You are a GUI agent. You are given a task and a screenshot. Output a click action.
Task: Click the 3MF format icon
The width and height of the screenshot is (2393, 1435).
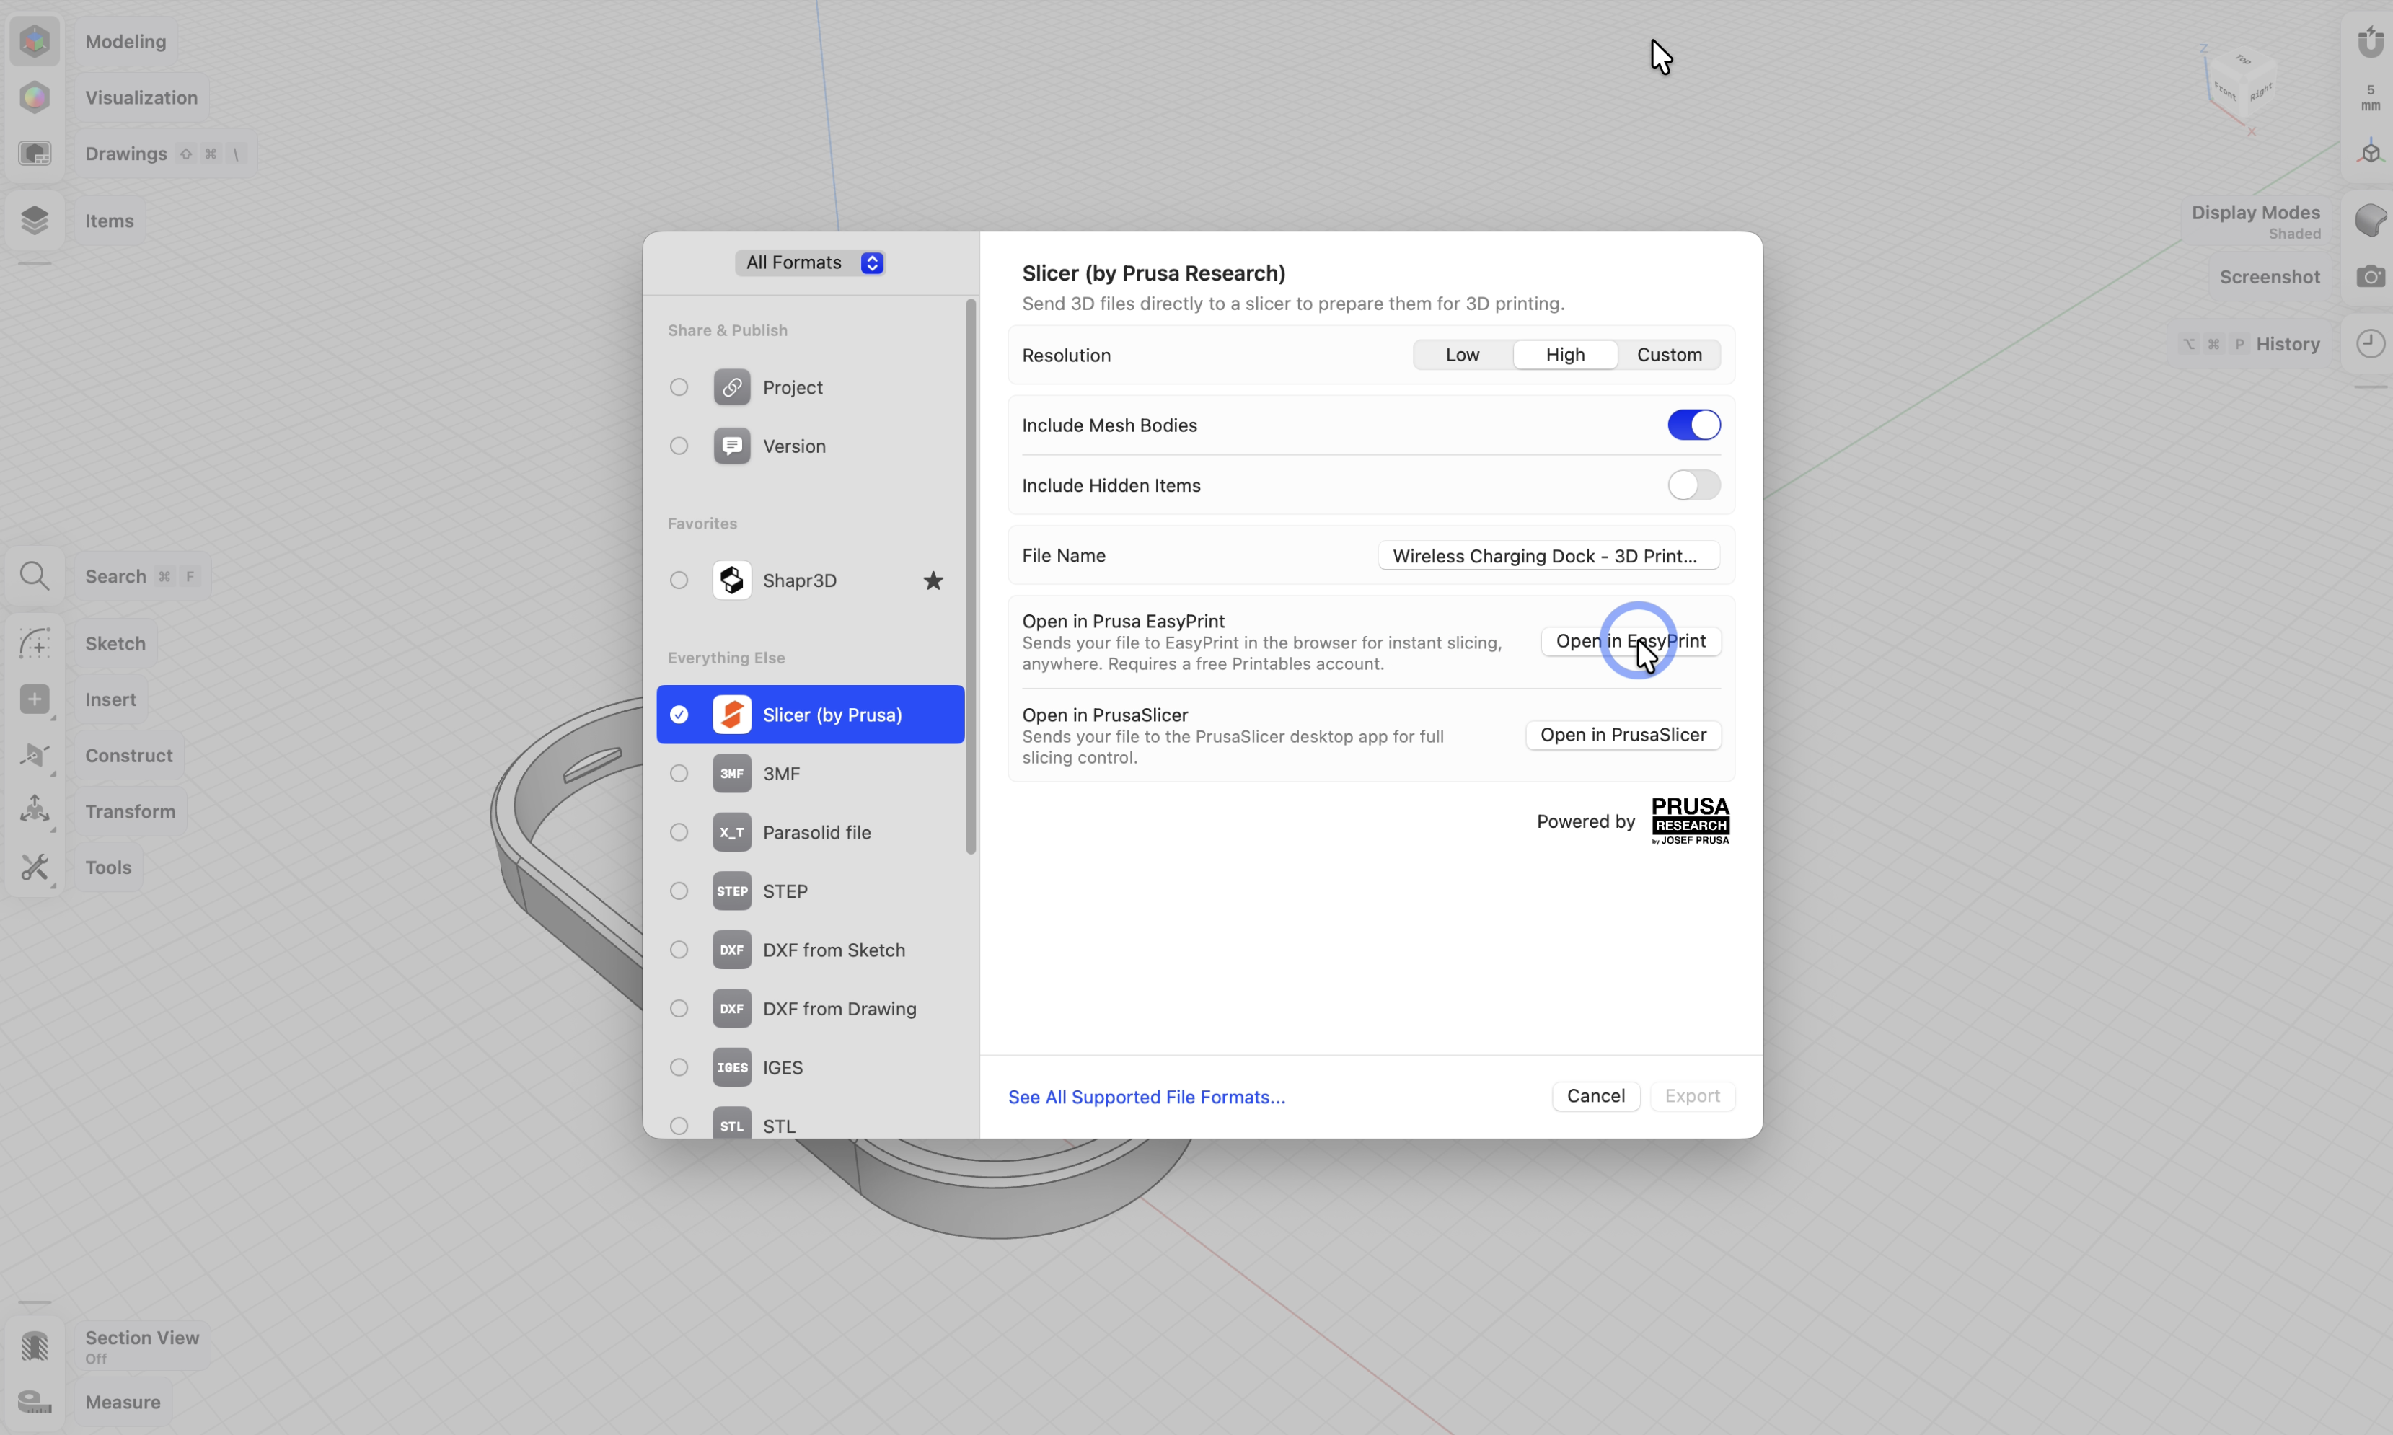pos(732,774)
